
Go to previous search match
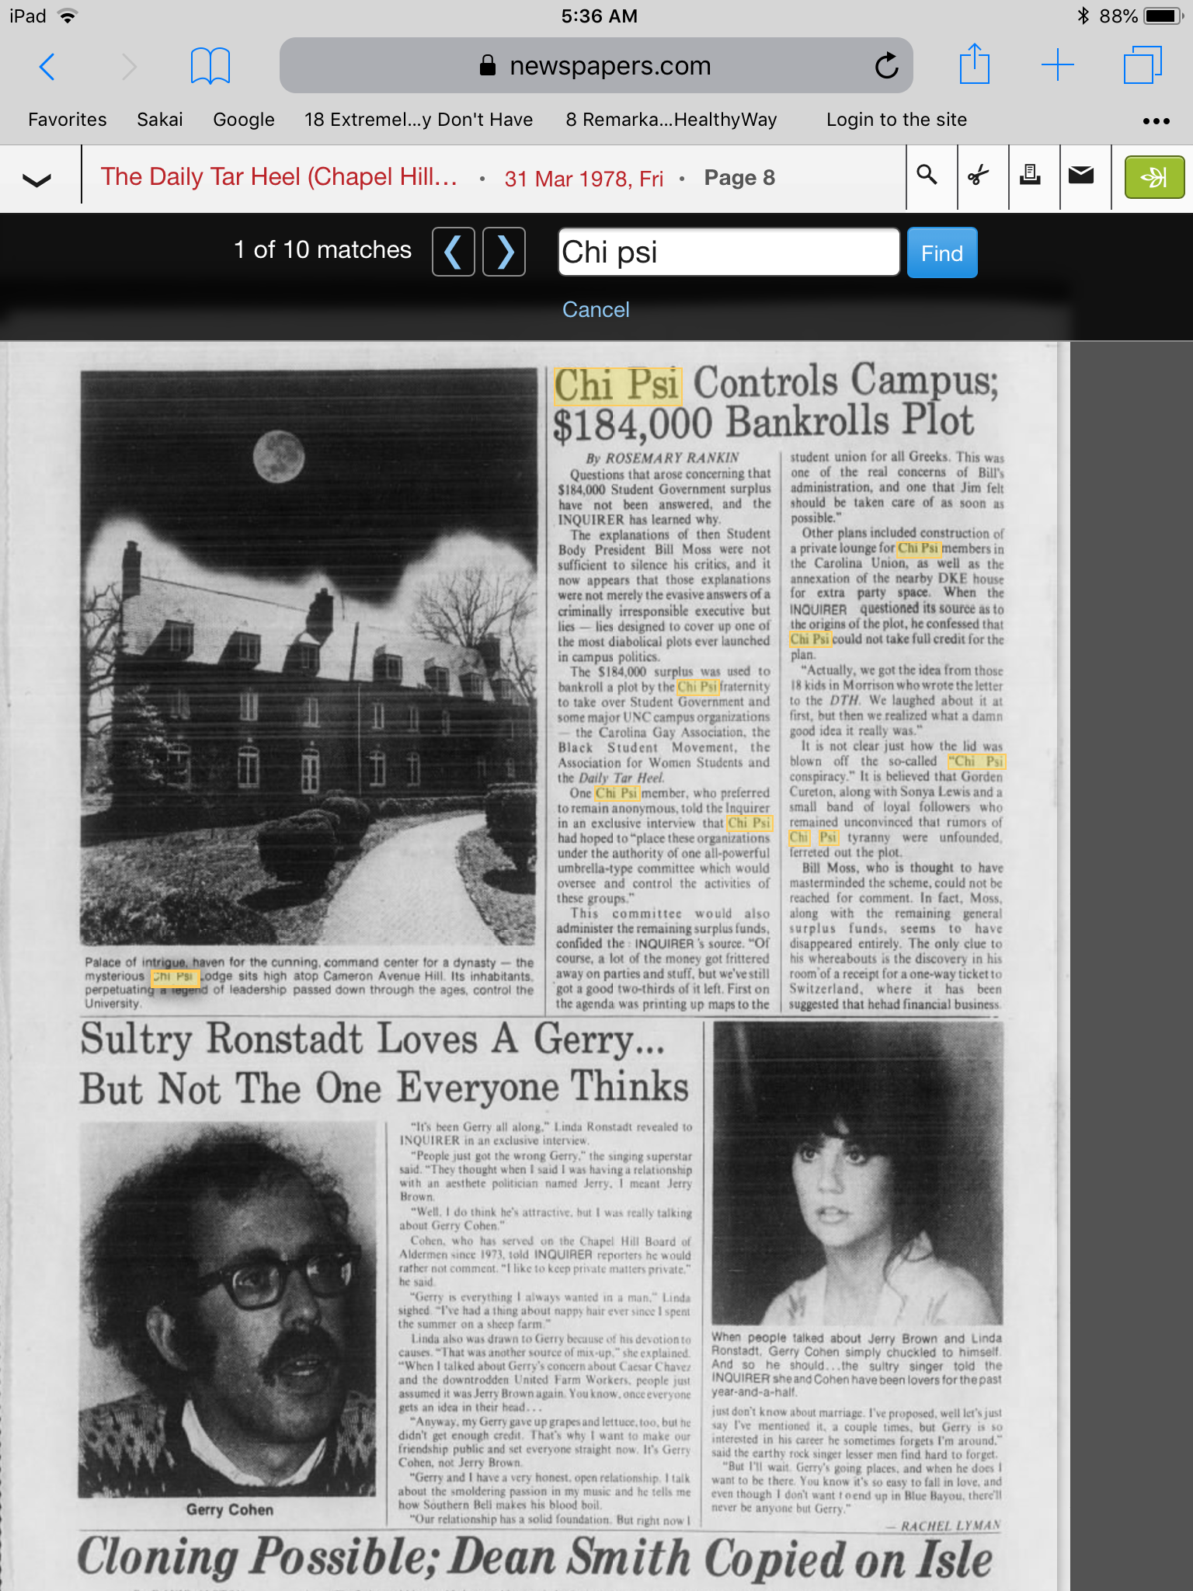tap(454, 252)
